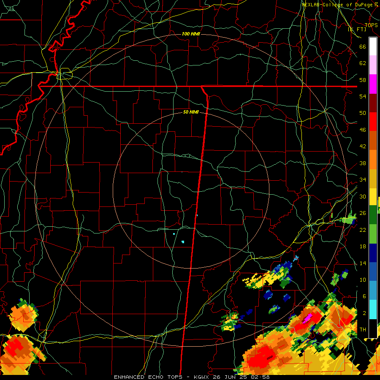Click the legend value '62'
This screenshot has width=380, height=380.
click(363, 63)
